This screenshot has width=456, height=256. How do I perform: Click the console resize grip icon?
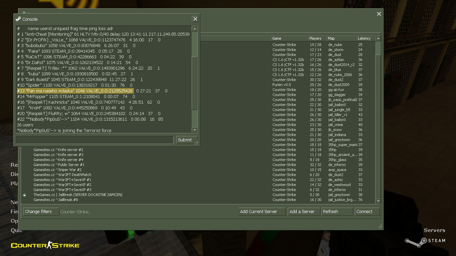(x=197, y=143)
